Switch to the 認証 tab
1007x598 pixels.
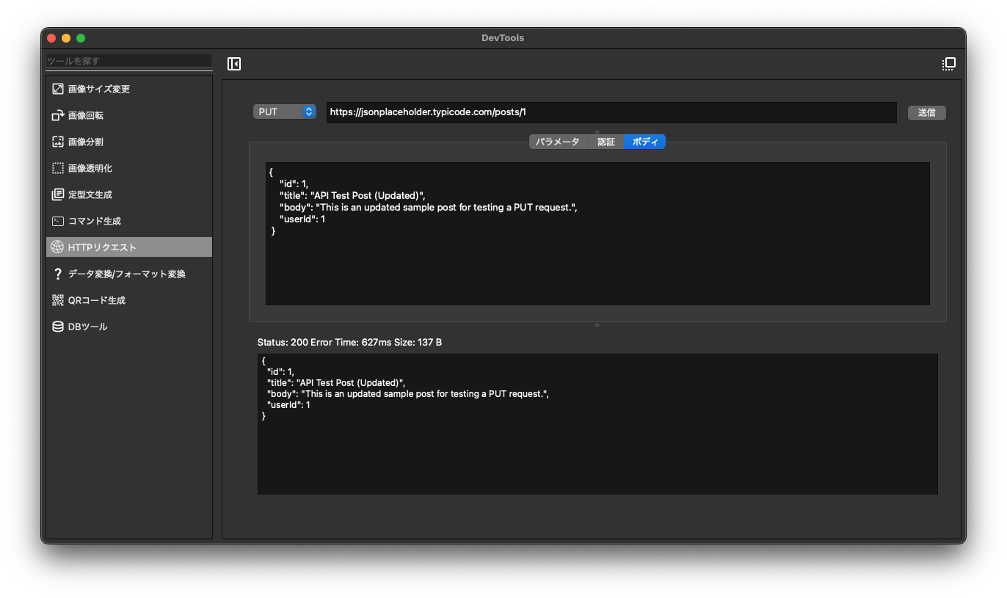606,142
